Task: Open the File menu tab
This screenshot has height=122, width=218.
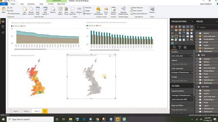Action: tap(4, 4)
